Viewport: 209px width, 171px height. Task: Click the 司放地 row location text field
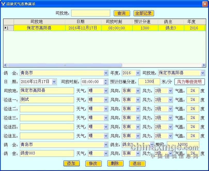(47, 91)
